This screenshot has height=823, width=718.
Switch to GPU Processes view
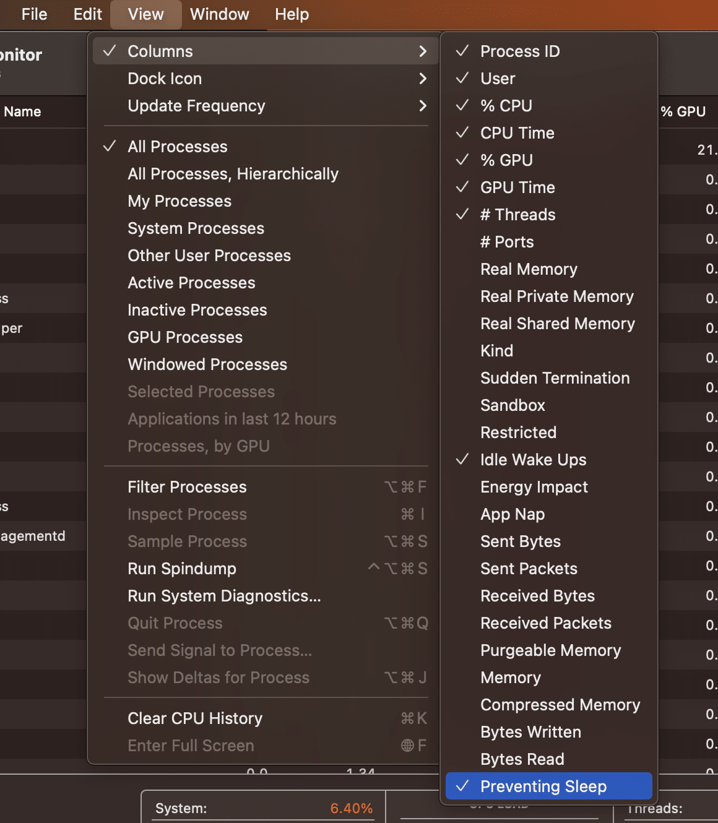click(266, 337)
